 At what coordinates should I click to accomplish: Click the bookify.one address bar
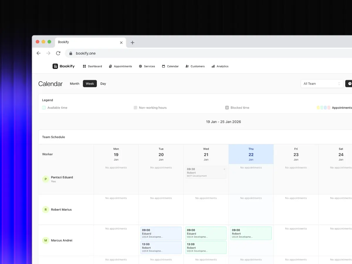(x=86, y=53)
